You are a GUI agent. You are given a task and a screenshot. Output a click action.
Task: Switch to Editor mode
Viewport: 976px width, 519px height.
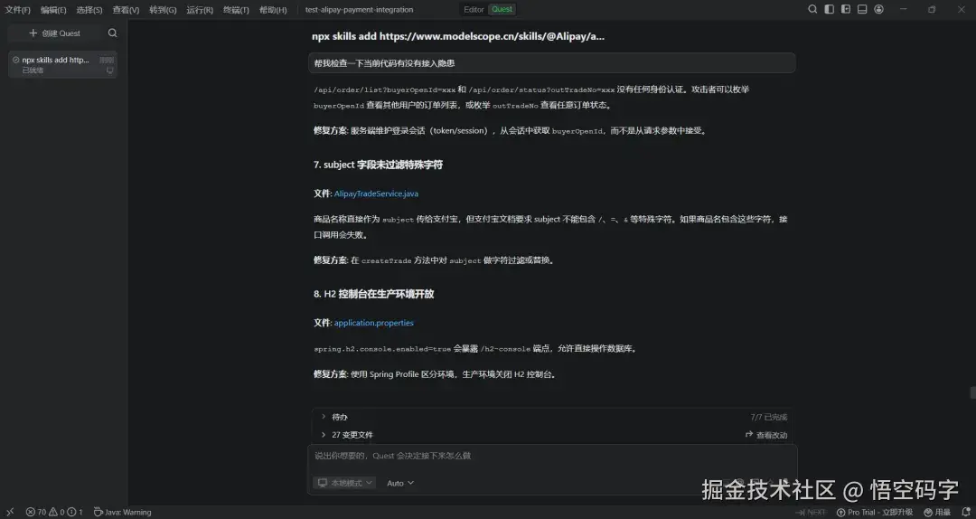(x=474, y=9)
